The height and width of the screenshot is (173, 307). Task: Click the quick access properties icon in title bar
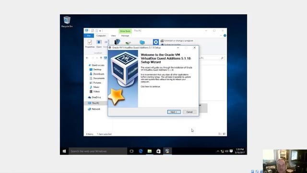pyautogui.click(x=93, y=31)
